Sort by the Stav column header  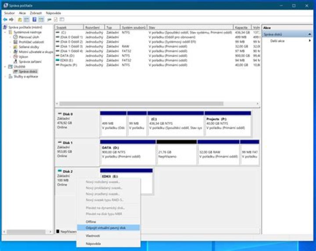tap(190, 27)
